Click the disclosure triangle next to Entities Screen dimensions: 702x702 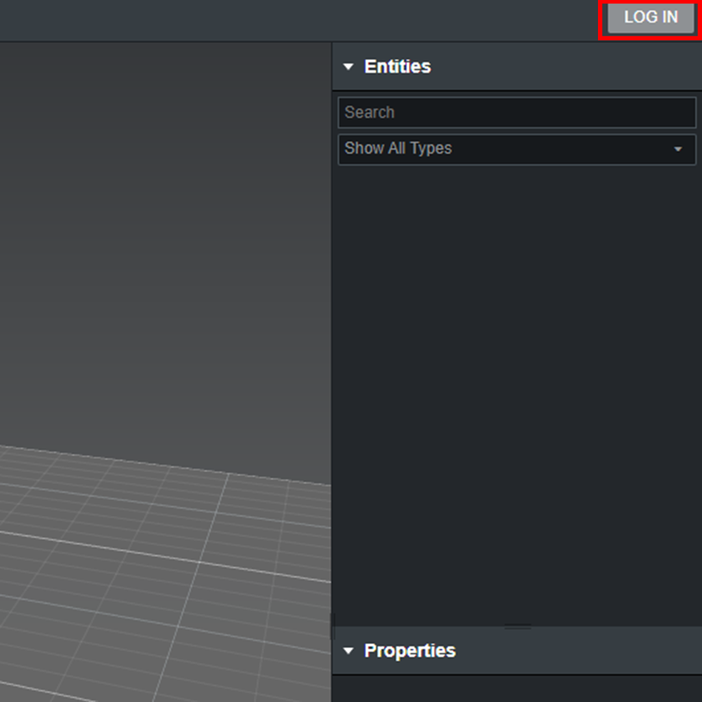tap(349, 66)
